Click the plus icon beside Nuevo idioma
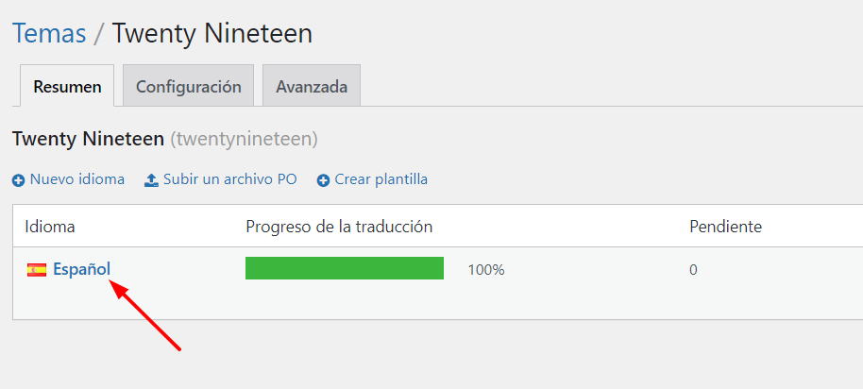The height and width of the screenshot is (389, 863). click(19, 180)
